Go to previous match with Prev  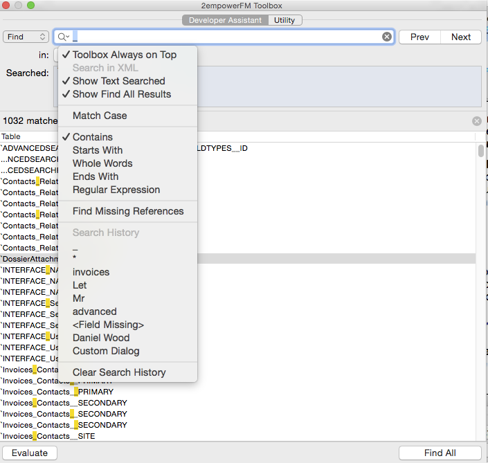point(419,37)
